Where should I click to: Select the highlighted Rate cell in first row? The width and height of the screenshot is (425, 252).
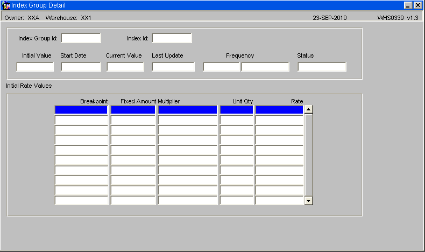279,110
